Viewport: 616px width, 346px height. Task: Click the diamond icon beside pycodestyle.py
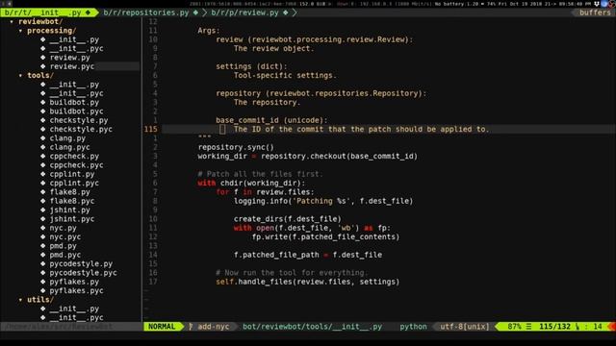tap(42, 263)
